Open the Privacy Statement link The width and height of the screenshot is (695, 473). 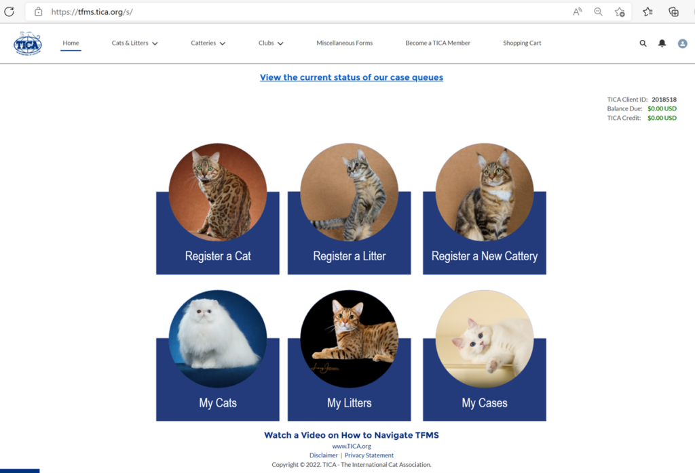point(369,455)
